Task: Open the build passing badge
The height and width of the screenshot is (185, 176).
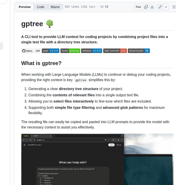Action: click(70, 51)
